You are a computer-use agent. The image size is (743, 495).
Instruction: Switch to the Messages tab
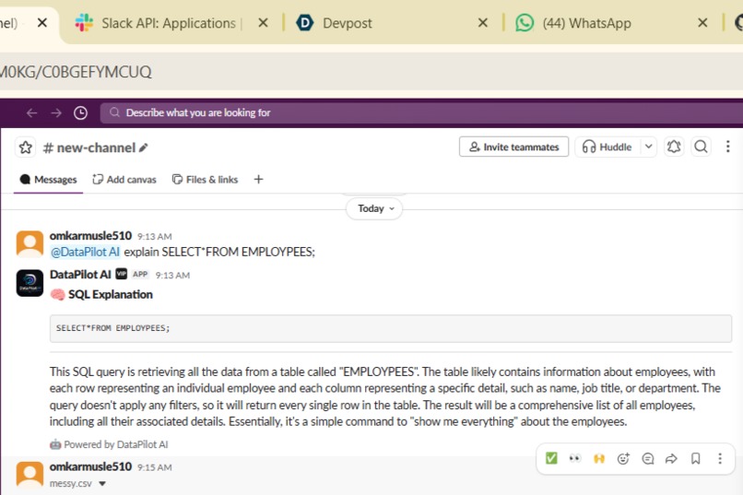point(48,180)
